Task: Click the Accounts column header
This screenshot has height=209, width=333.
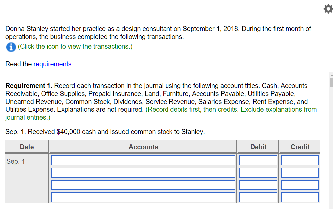Action: (x=143, y=147)
